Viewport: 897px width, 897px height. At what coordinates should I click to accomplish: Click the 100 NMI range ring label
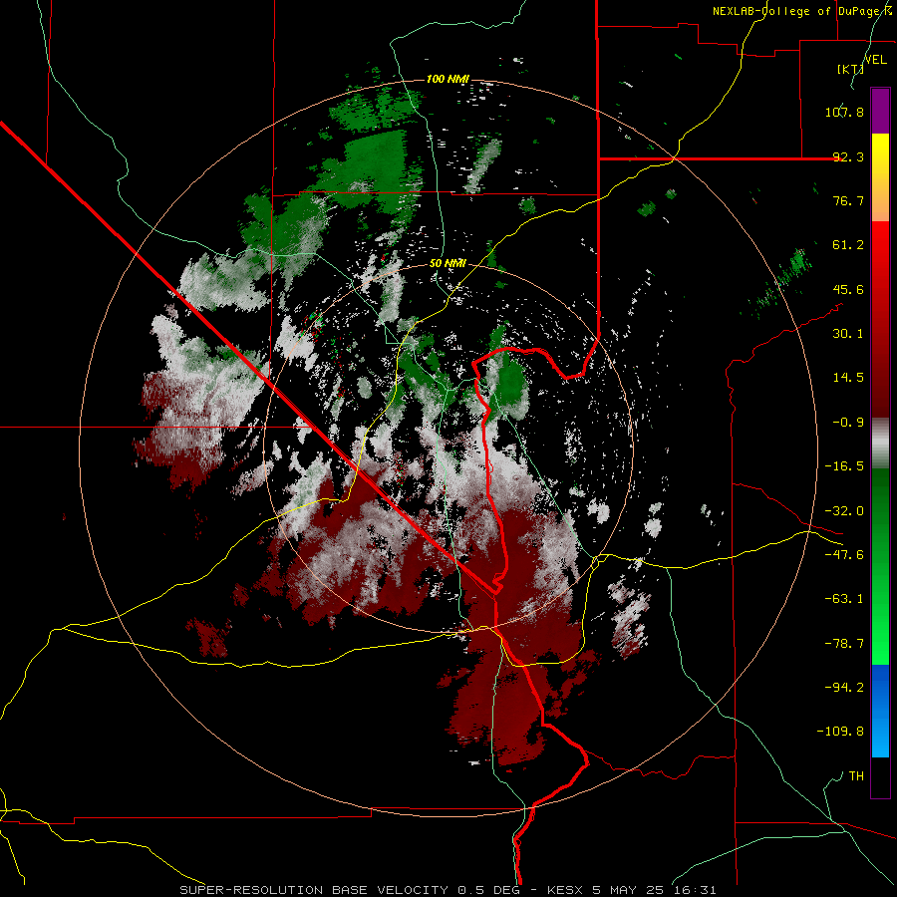pyautogui.click(x=448, y=79)
